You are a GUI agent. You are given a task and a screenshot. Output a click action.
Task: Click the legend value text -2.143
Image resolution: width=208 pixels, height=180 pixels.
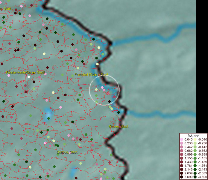[202, 169]
